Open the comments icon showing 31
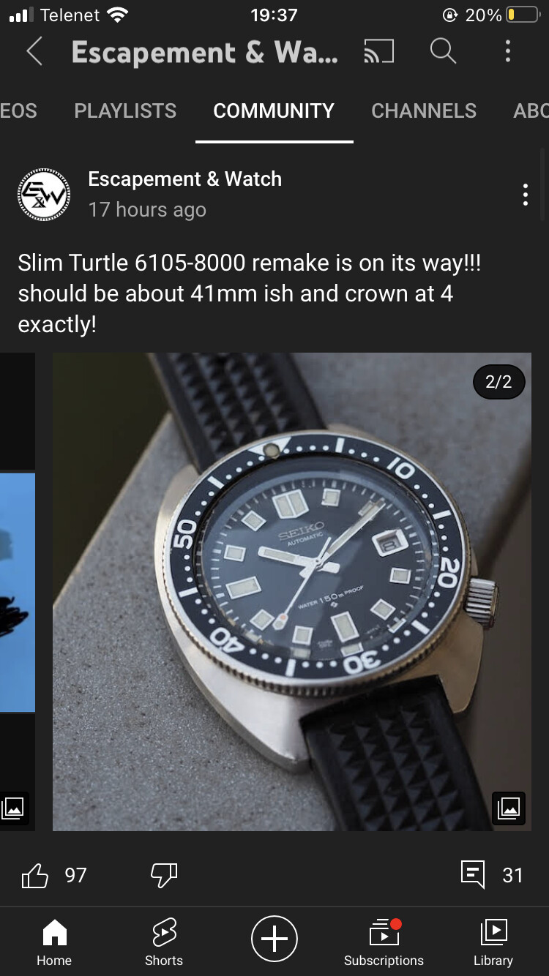Image resolution: width=549 pixels, height=976 pixels. [473, 875]
